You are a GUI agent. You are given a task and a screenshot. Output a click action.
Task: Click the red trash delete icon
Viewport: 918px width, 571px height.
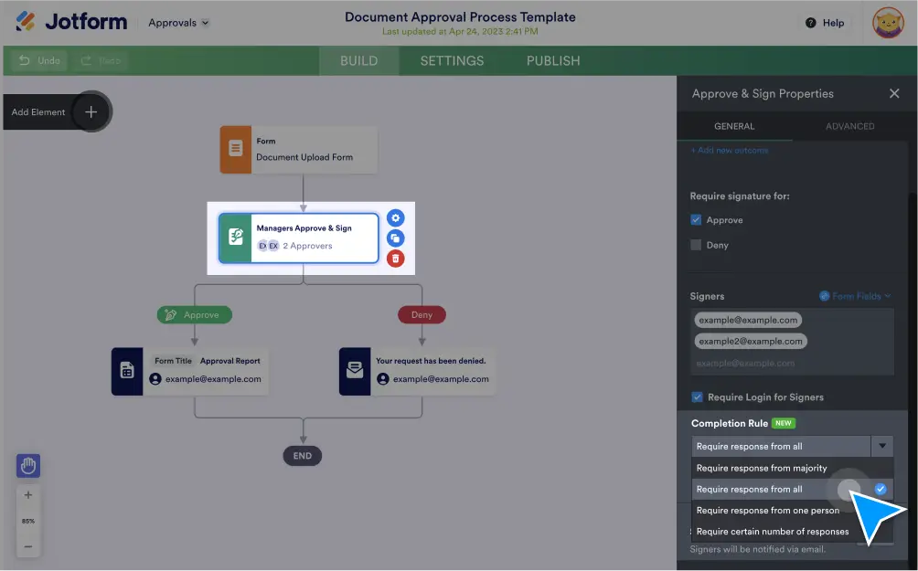(x=395, y=259)
